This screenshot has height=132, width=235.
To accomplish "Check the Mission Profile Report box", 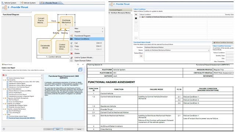I will 8,93.
